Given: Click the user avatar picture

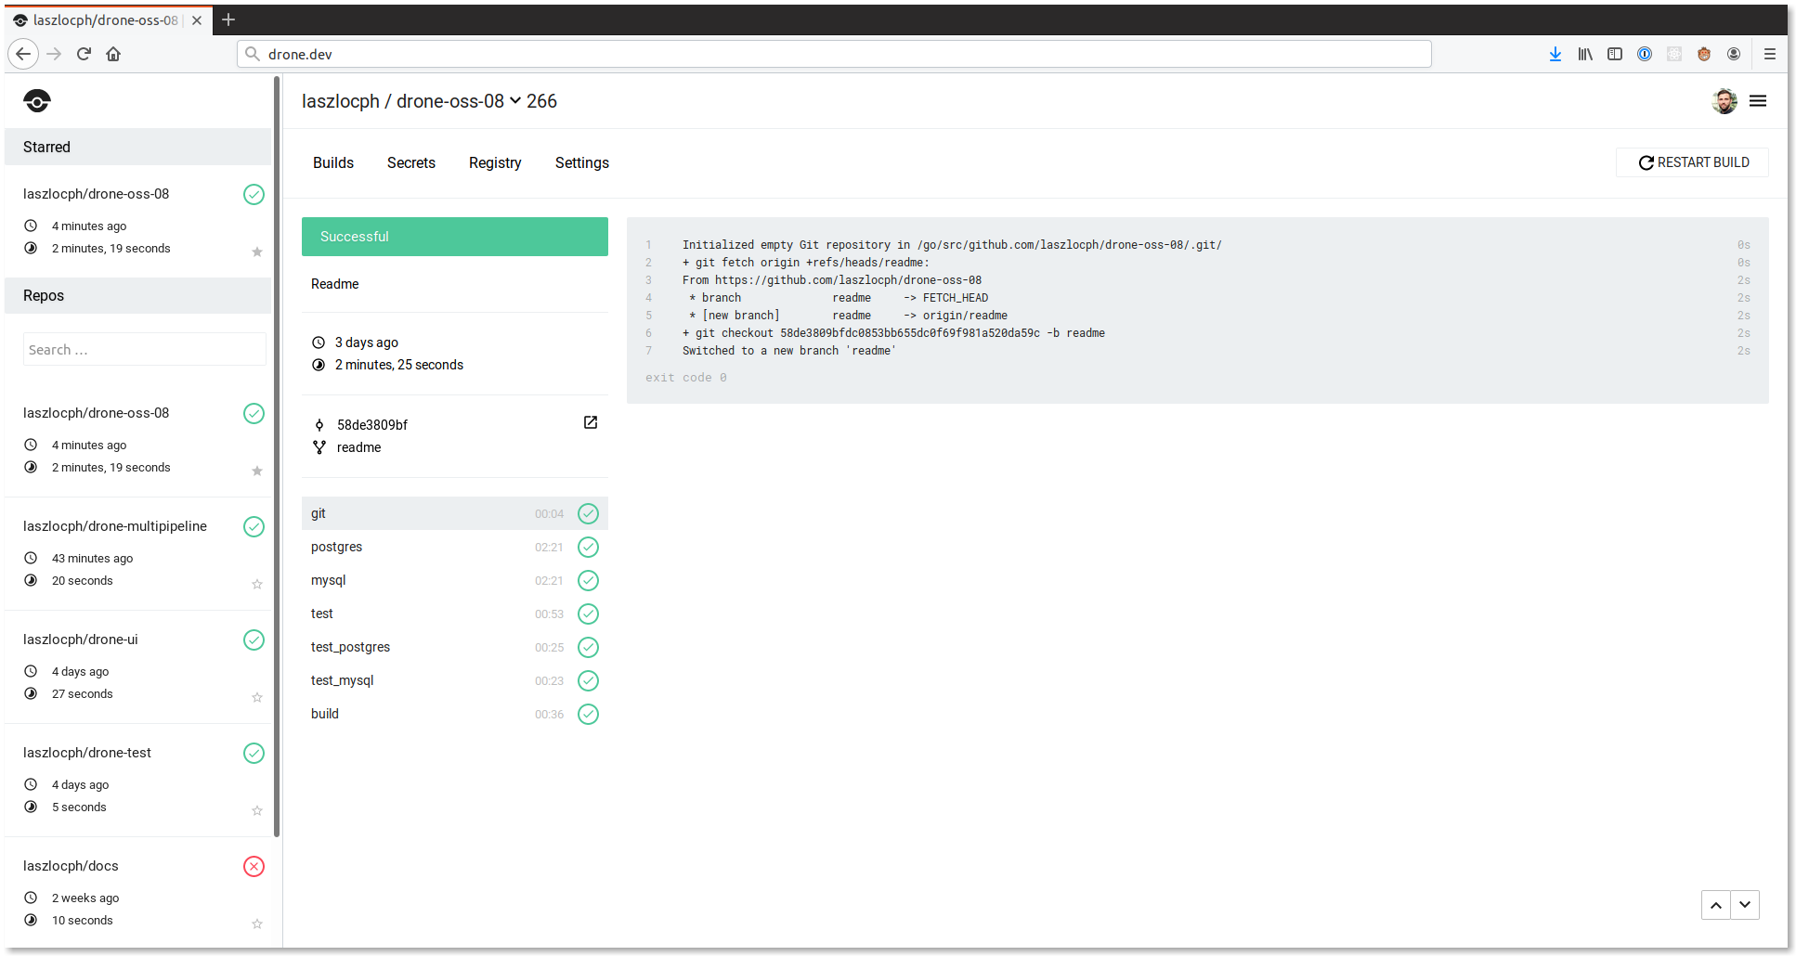Looking at the screenshot, I should click(1724, 101).
